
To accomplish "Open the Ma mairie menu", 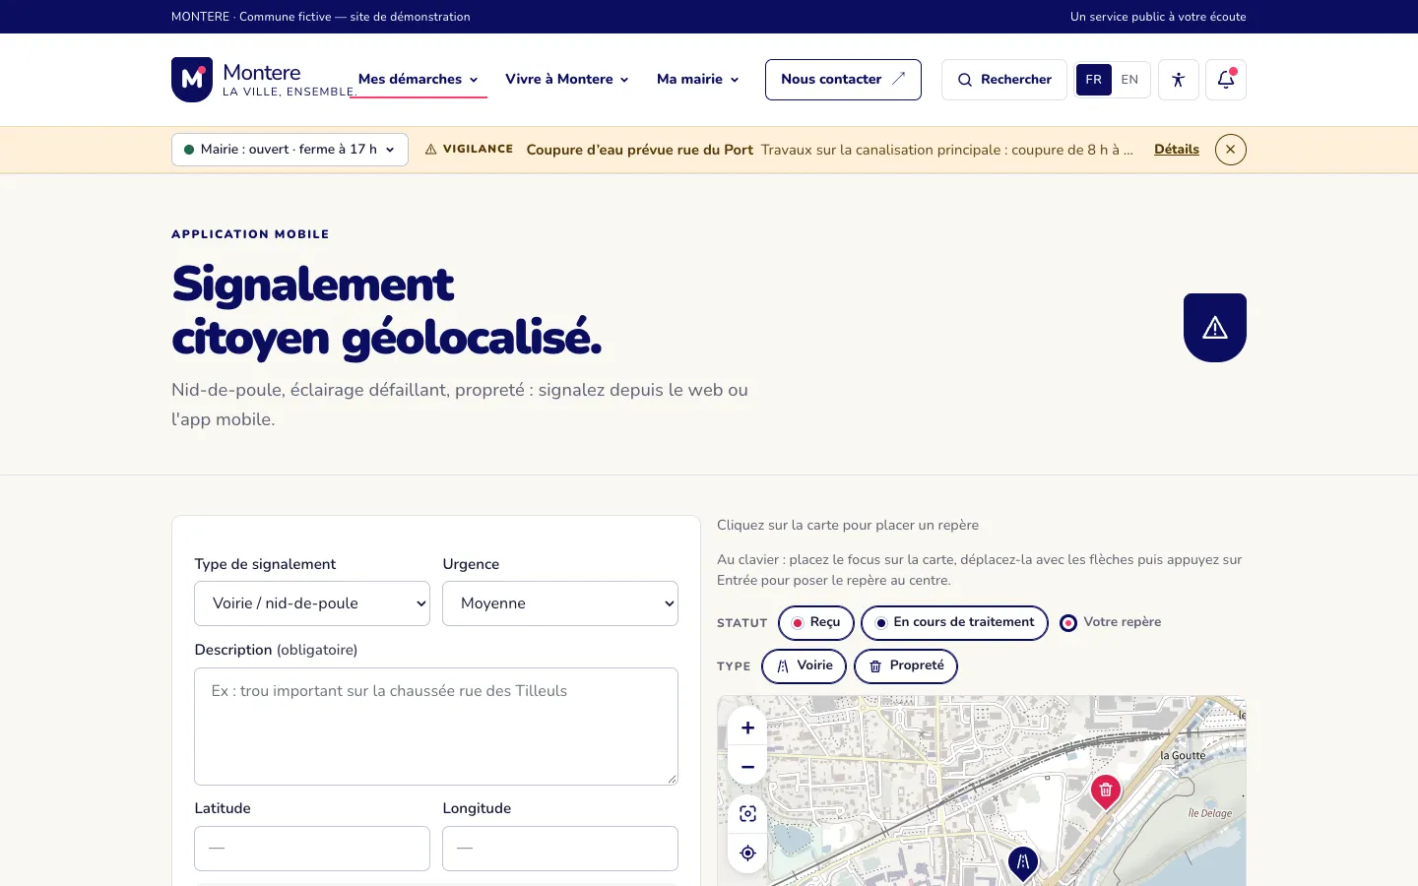I will 698,80.
